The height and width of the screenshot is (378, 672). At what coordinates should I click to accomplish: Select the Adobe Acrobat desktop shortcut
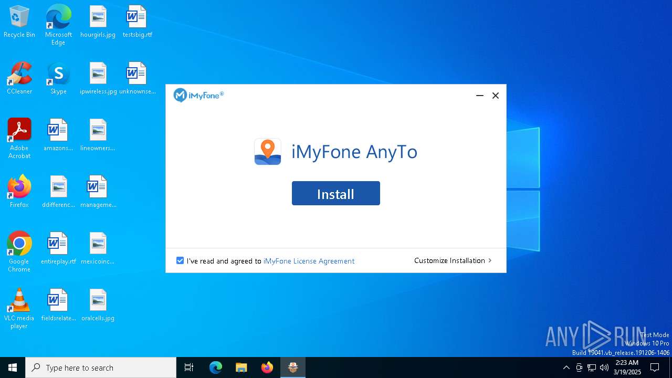pos(19,139)
